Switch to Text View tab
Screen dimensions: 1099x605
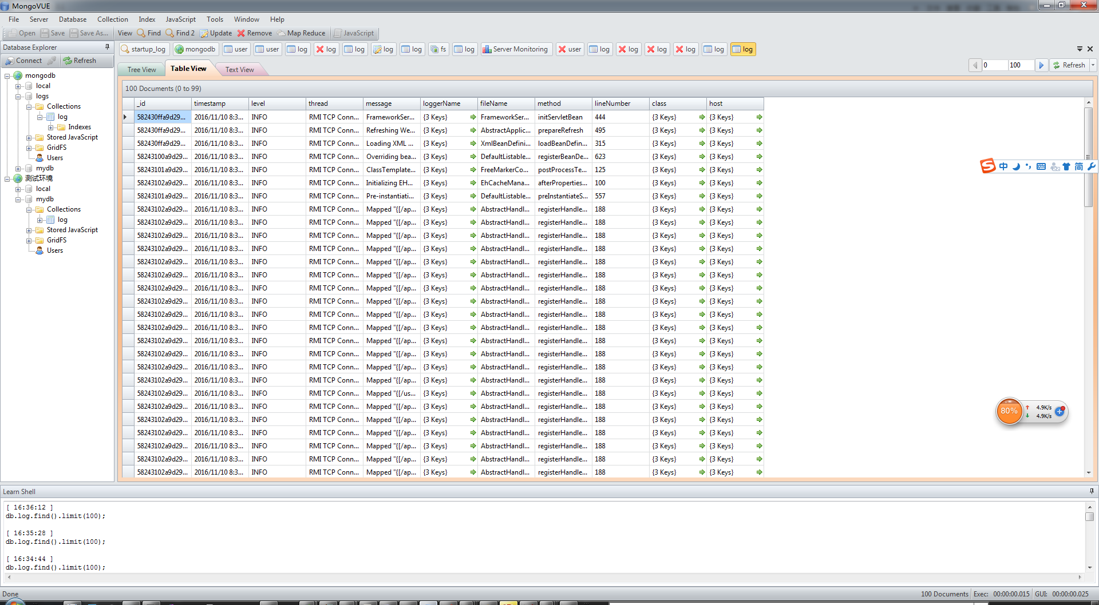[239, 70]
